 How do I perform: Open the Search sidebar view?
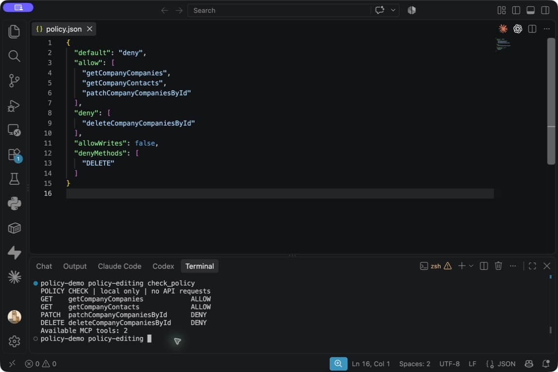point(14,56)
